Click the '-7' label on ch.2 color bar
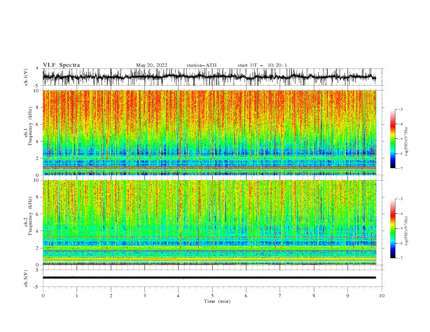 (x=401, y=258)
